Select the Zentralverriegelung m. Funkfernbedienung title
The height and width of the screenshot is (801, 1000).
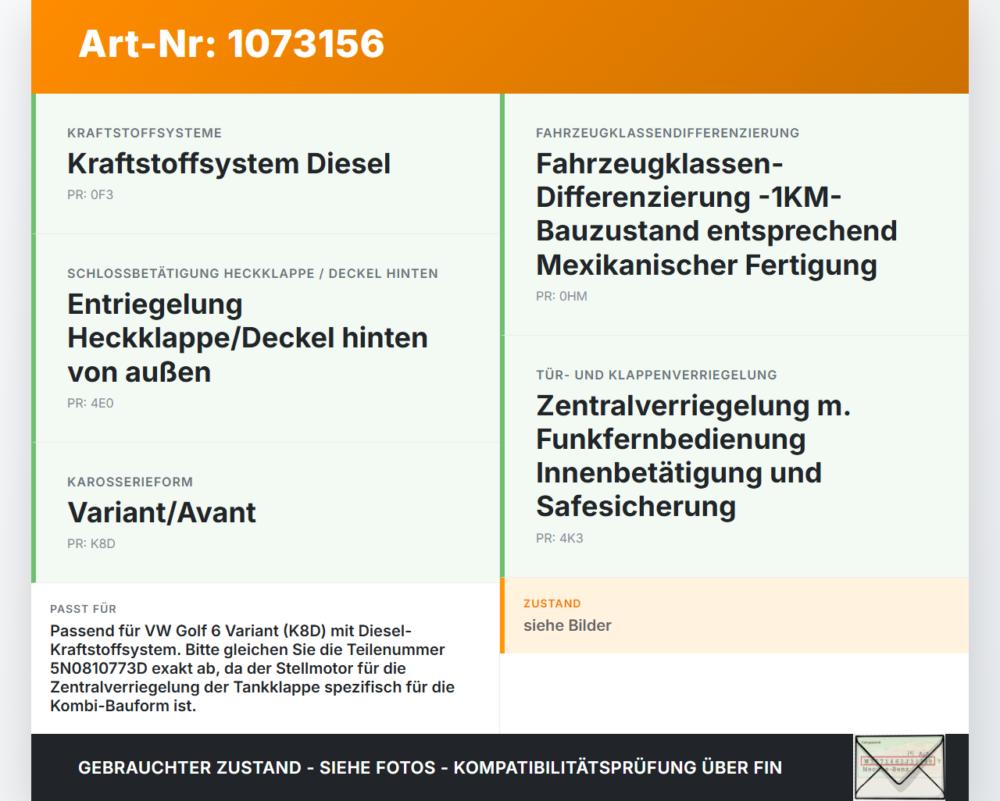(693, 456)
